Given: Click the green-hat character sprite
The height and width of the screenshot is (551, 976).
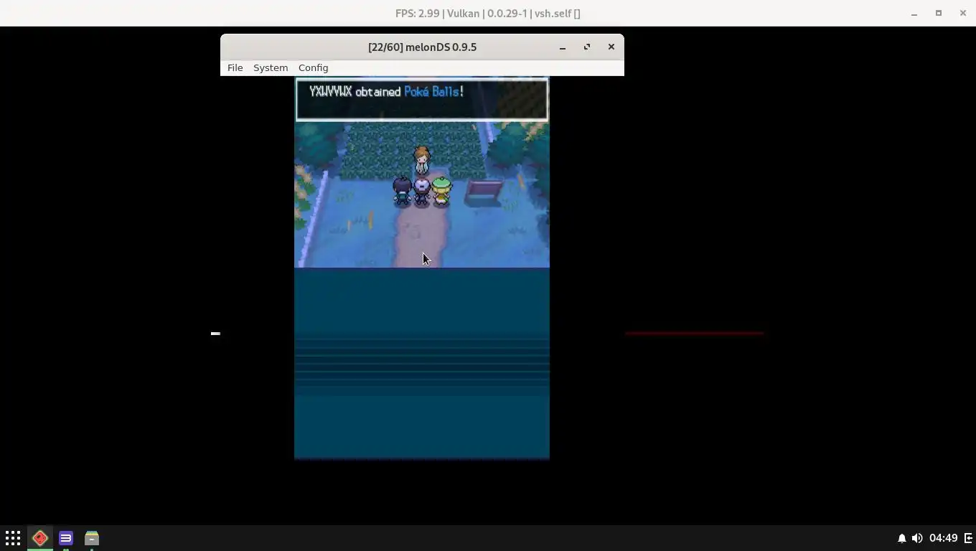Looking at the screenshot, I should (441, 191).
